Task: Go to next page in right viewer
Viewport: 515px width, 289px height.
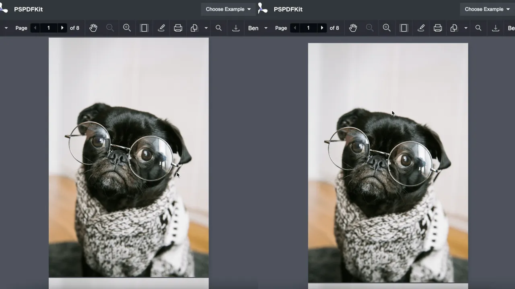Action: click(x=322, y=28)
